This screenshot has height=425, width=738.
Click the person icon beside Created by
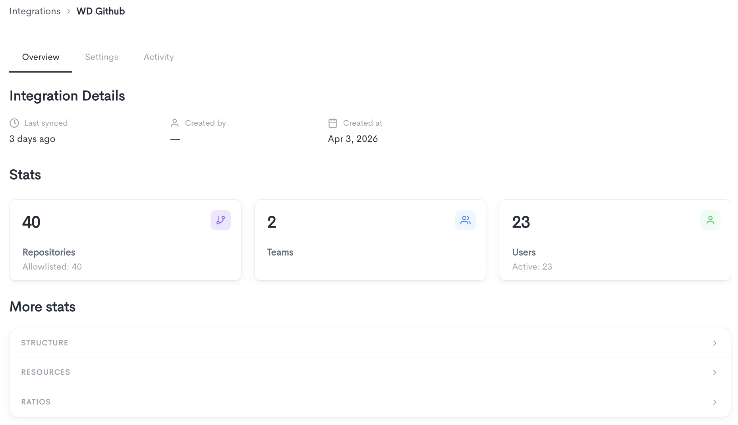pos(174,123)
